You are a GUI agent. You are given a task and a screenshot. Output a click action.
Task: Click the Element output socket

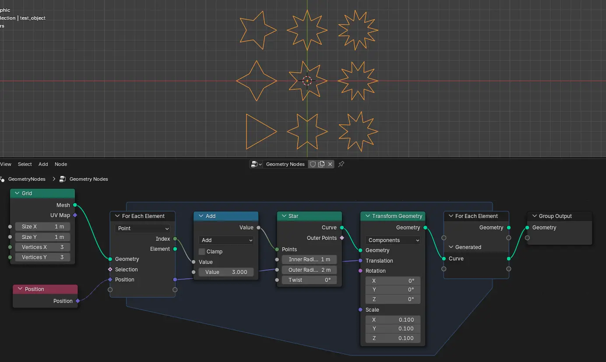175,249
